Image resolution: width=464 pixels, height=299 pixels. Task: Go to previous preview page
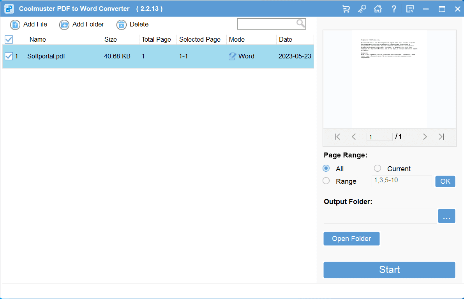pos(354,137)
